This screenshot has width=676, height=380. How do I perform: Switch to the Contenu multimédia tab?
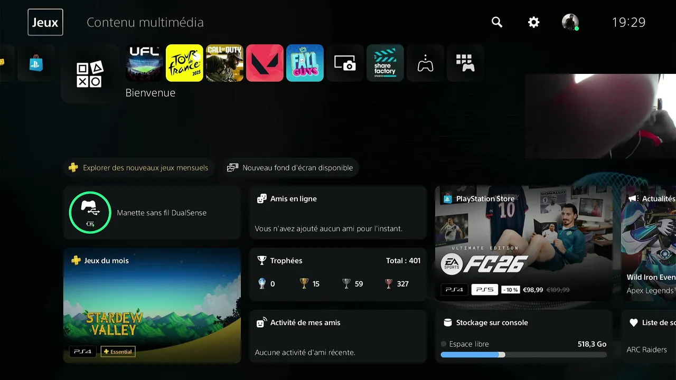tap(145, 22)
